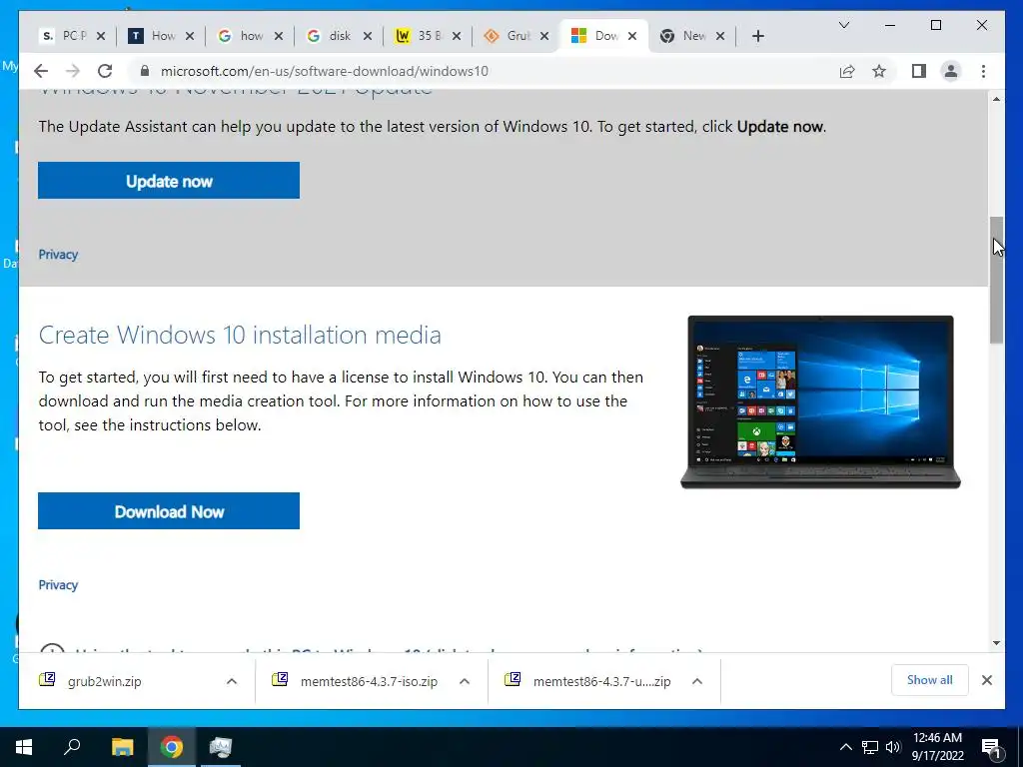Viewport: 1023px width, 767px height.
Task: Click the forward navigation arrow
Action: coord(73,71)
